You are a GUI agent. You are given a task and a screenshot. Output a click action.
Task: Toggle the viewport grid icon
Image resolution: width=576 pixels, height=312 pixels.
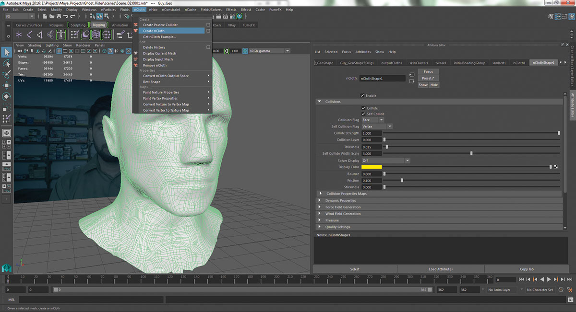point(59,51)
